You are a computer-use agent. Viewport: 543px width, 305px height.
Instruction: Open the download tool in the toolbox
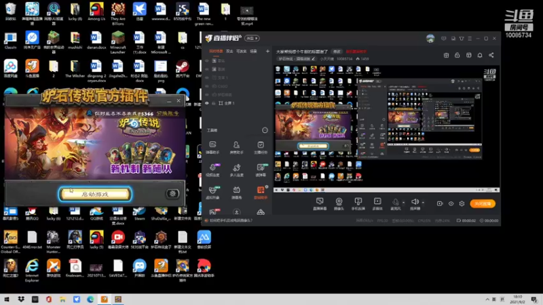pos(236,211)
